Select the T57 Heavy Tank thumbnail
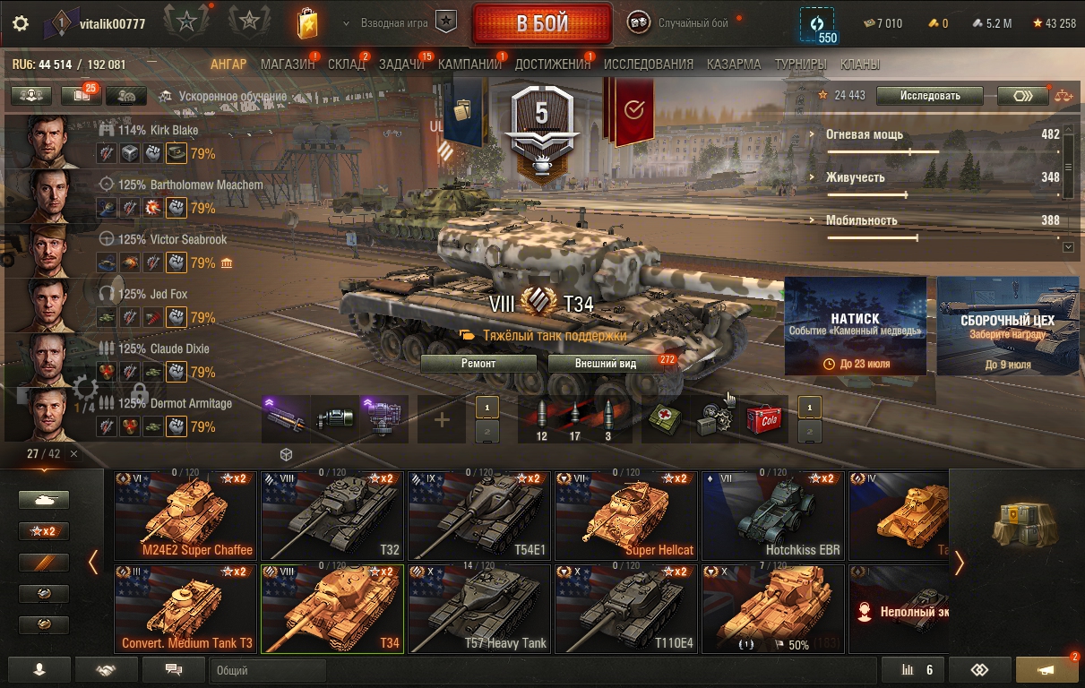The height and width of the screenshot is (688, 1085). [478, 609]
